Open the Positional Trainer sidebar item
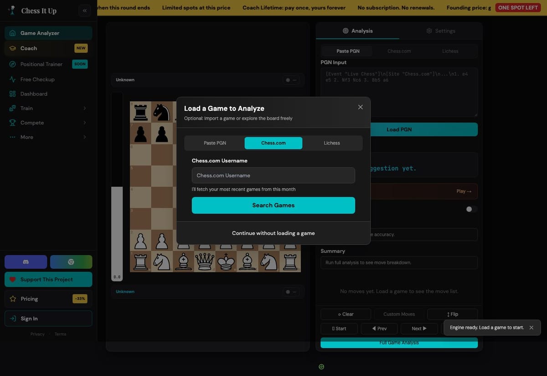Viewport: 547px width, 376px height. click(48, 64)
